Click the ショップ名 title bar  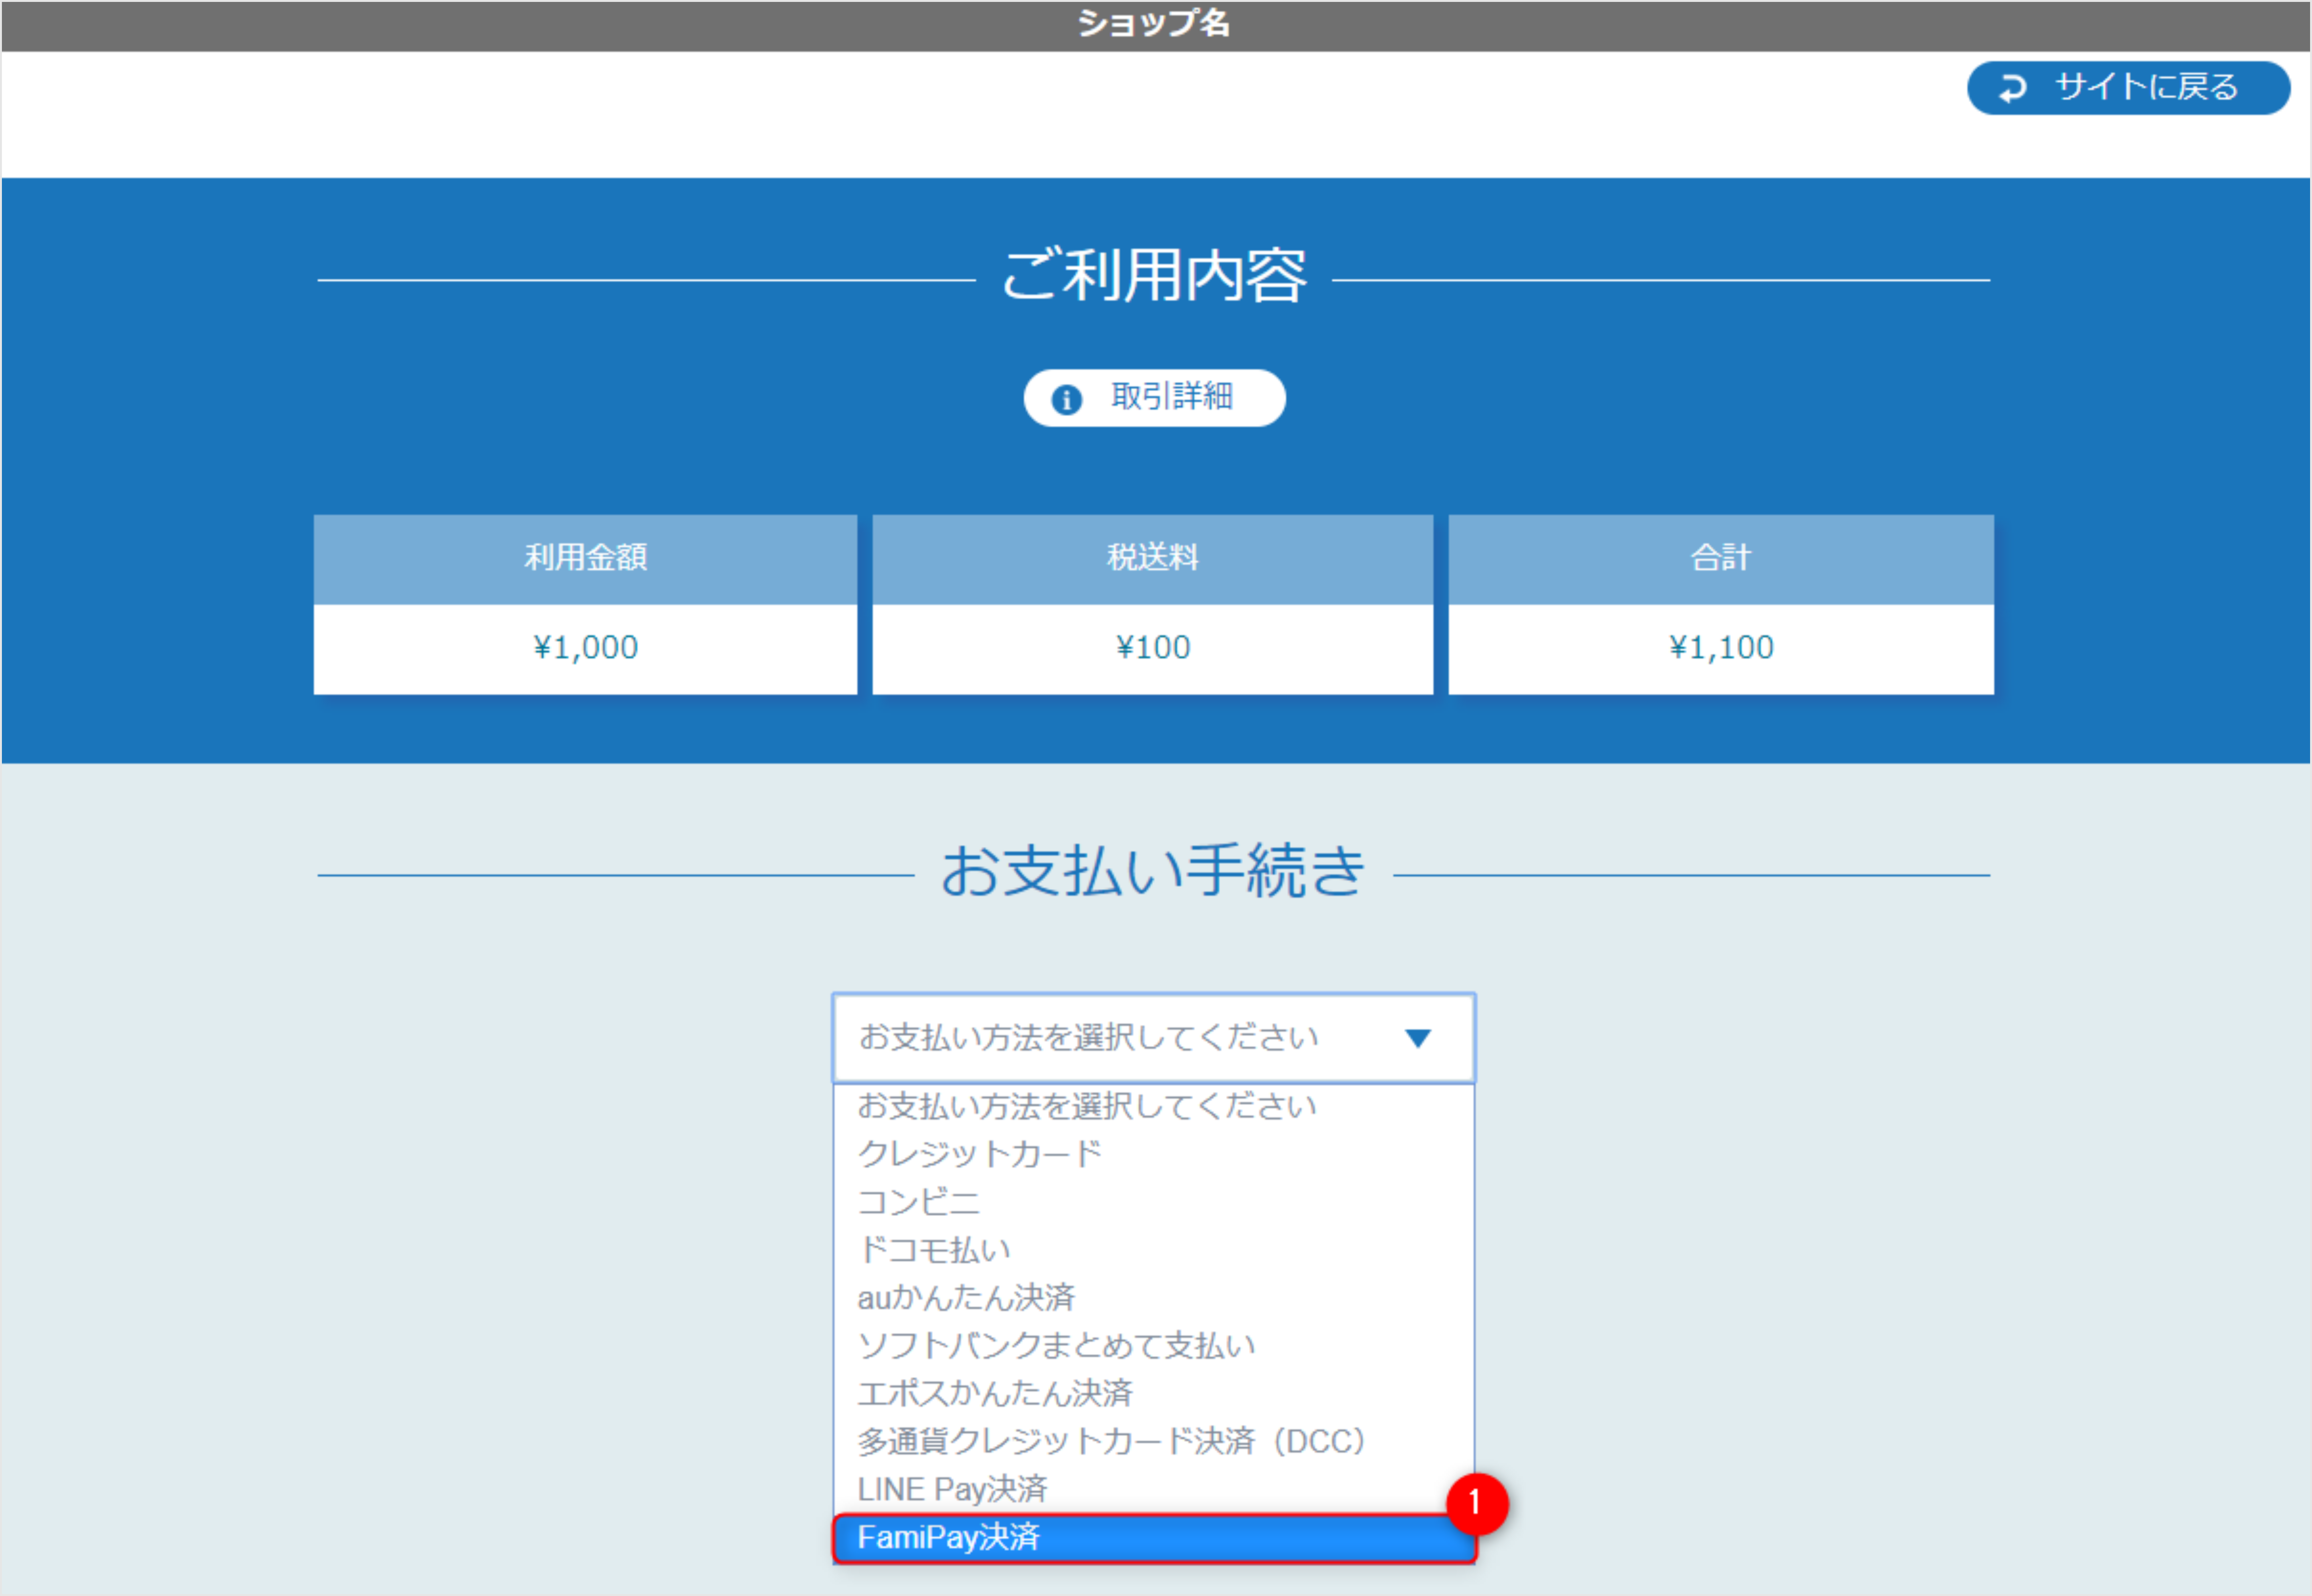click(1155, 25)
